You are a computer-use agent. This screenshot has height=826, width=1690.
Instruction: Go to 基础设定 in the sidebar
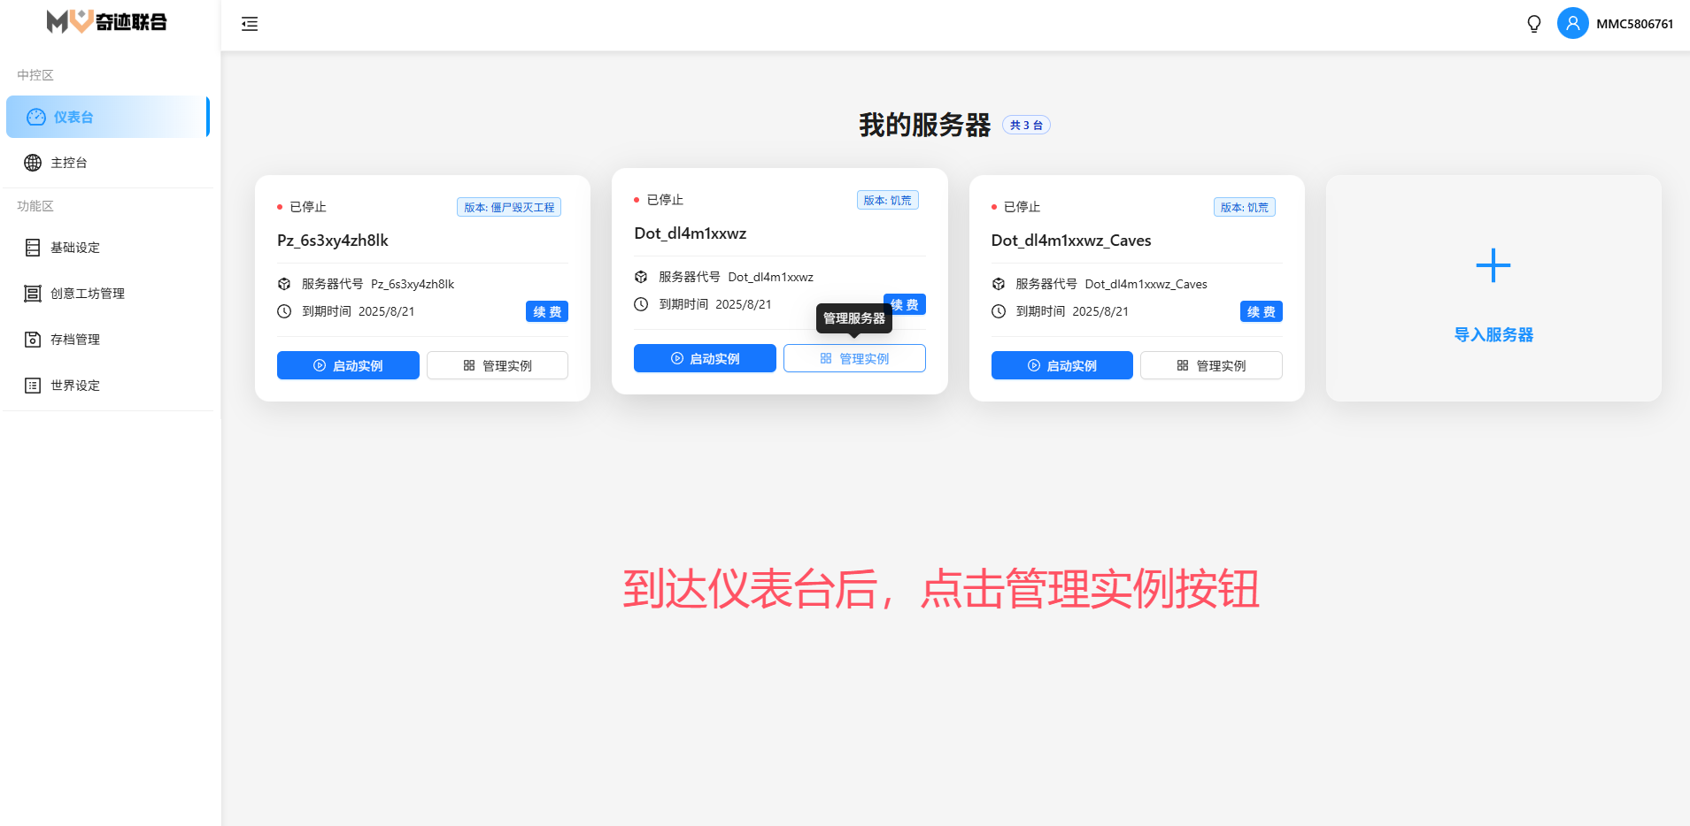75,248
